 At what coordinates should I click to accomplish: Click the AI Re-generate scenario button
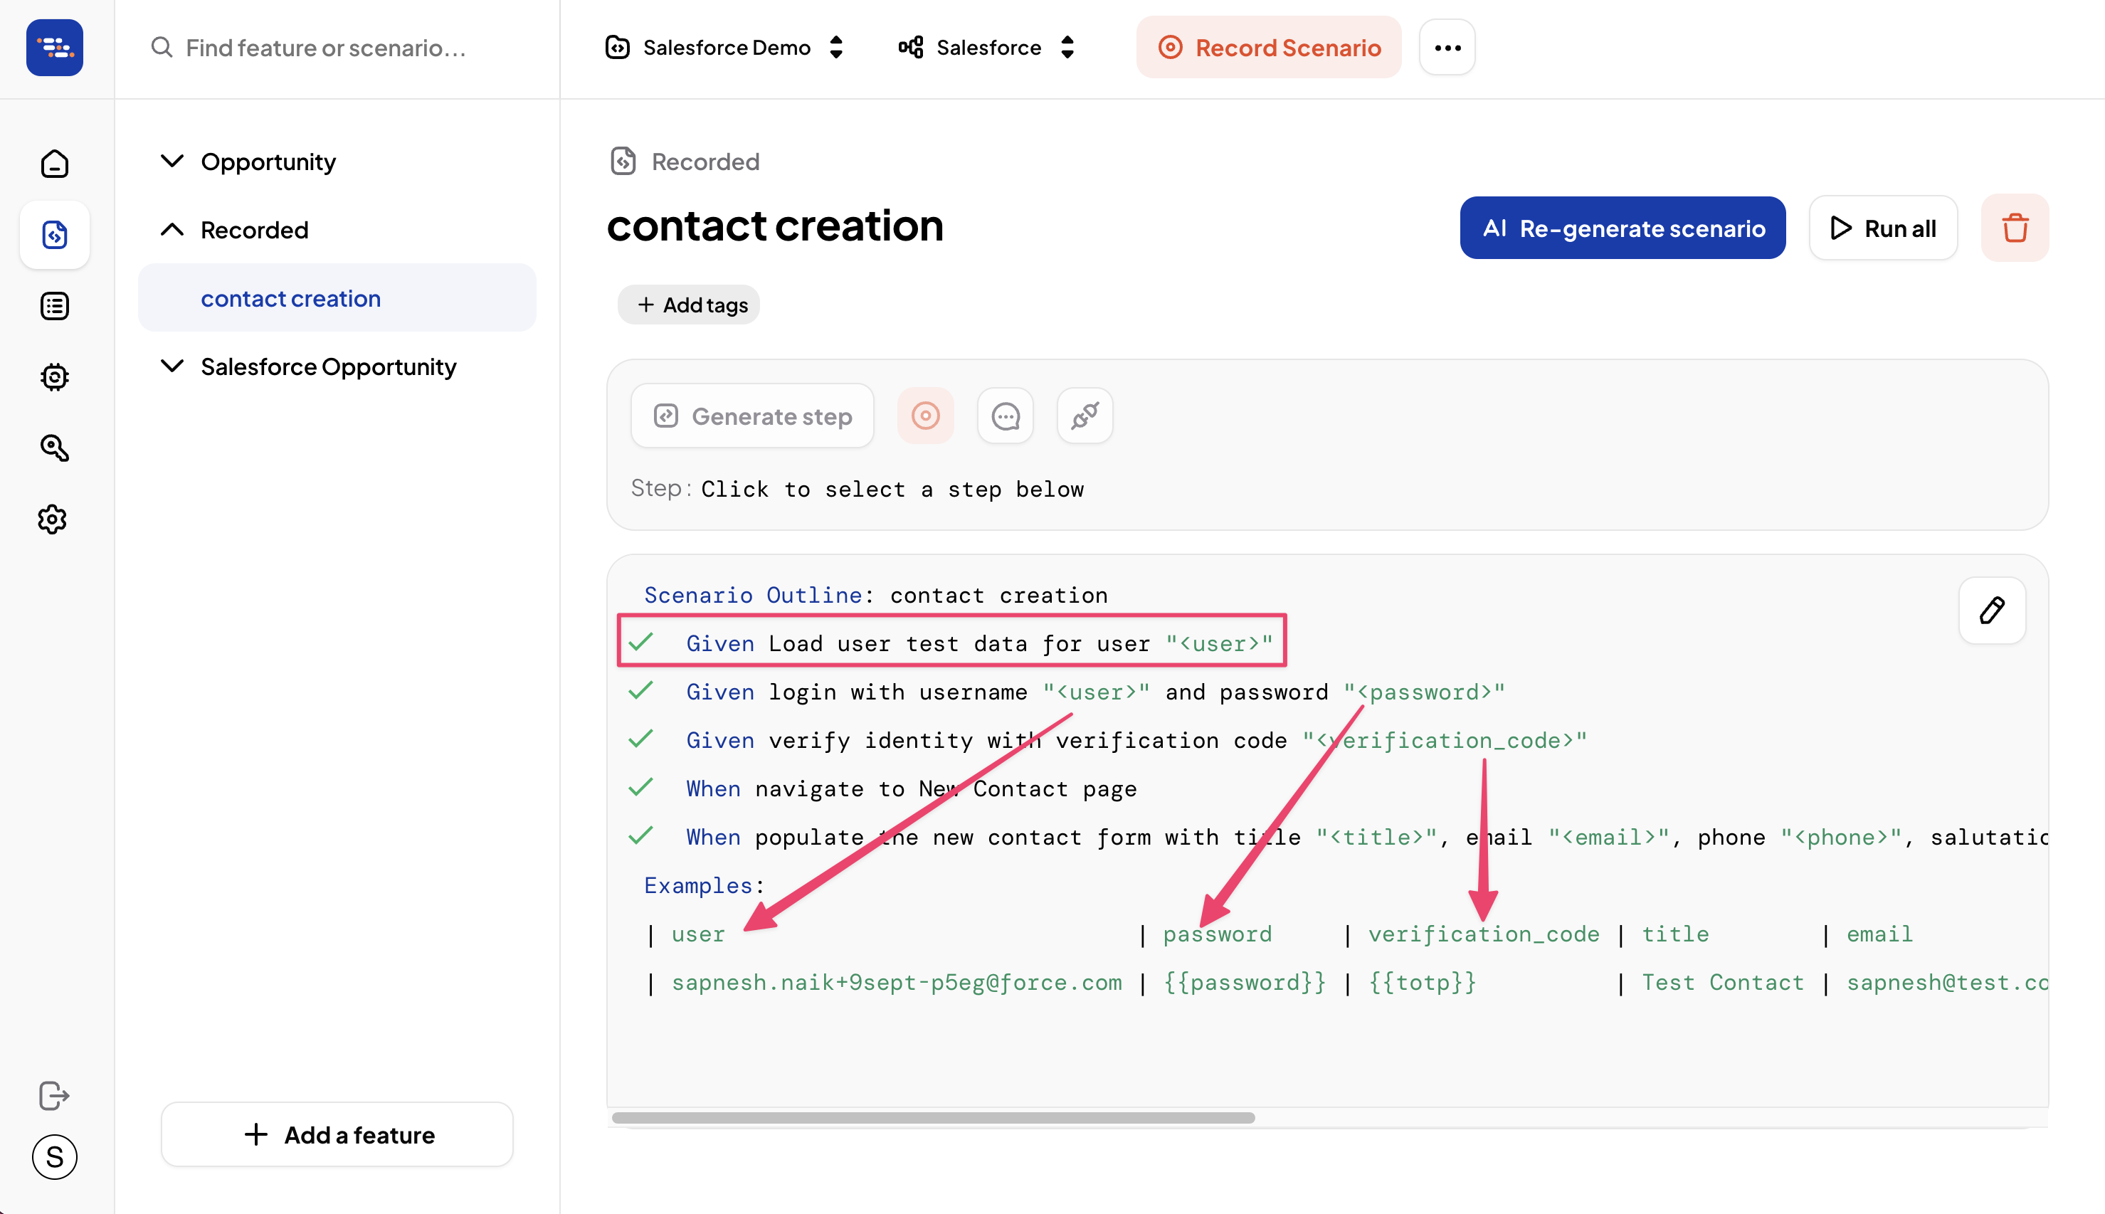[1623, 227]
